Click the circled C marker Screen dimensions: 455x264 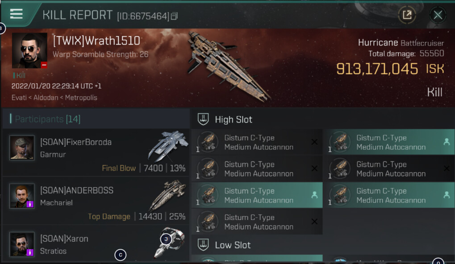pos(121,255)
